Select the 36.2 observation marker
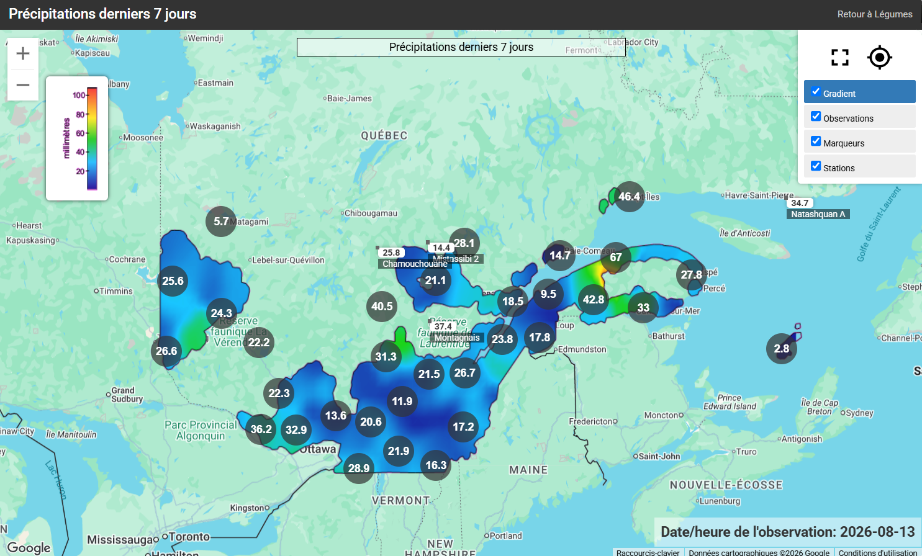Image resolution: width=922 pixels, height=556 pixels. point(261,429)
